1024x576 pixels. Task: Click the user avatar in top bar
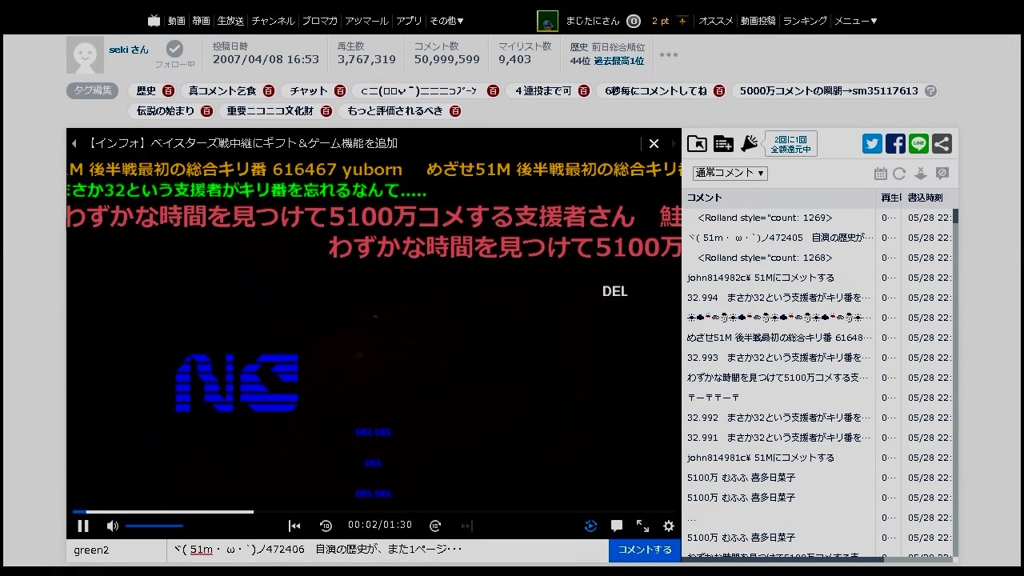click(547, 21)
